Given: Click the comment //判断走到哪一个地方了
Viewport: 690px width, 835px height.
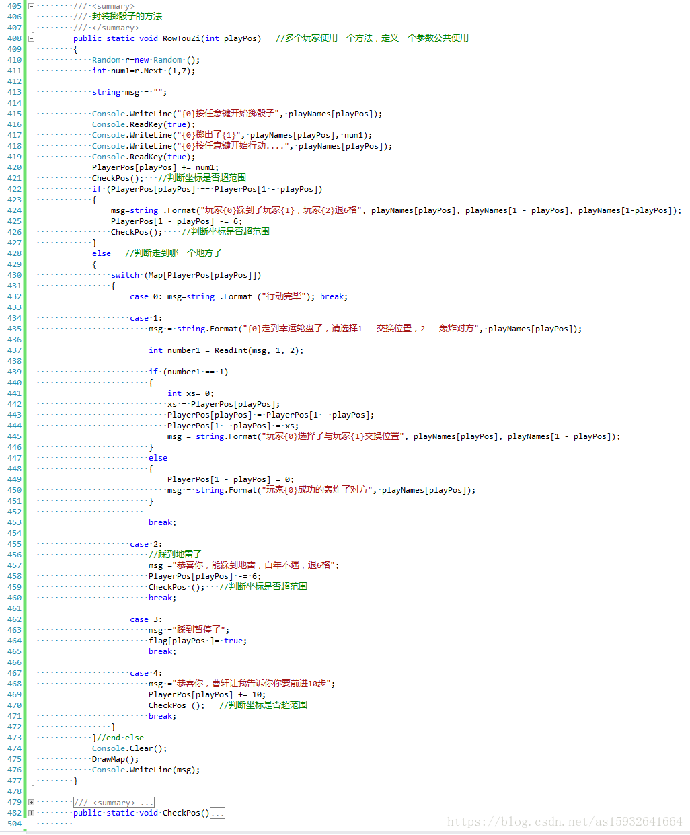Looking at the screenshot, I should coord(174,253).
